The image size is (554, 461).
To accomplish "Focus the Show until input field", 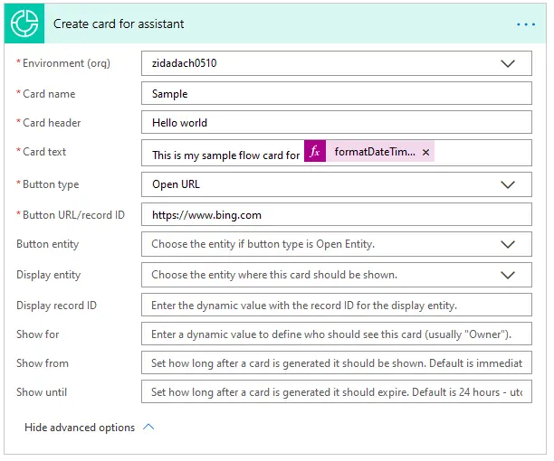I will 337,392.
